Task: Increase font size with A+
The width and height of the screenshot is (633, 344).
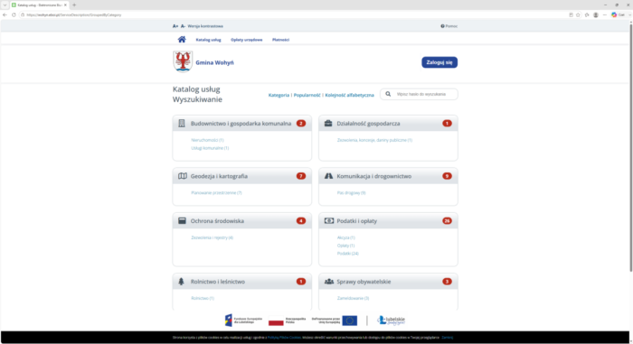Action: tap(175, 26)
